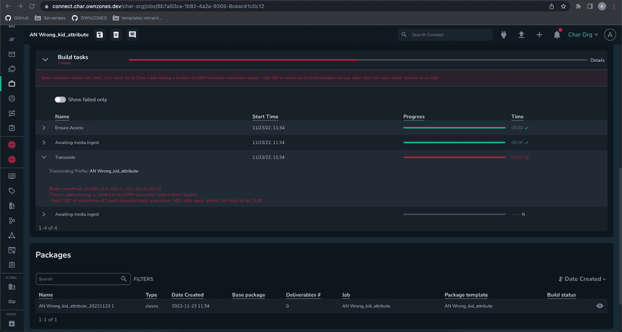The image size is (622, 332).
Task: Open the AN Wrong_kid_attribute transcoding profile
Action: tap(114, 171)
